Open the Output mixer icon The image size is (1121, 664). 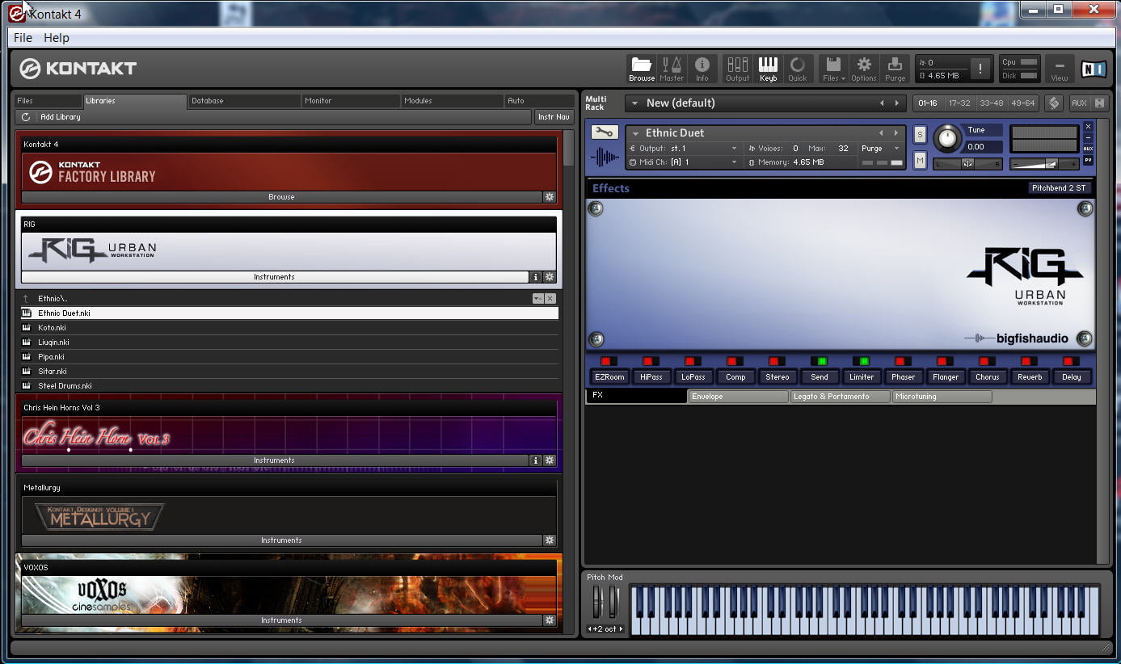click(x=737, y=69)
